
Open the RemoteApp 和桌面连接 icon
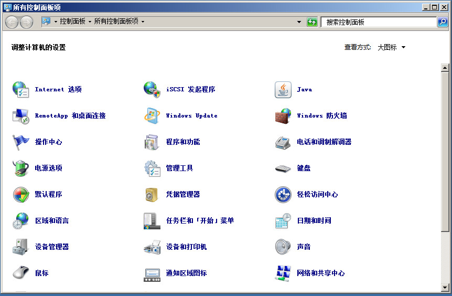(x=20, y=115)
